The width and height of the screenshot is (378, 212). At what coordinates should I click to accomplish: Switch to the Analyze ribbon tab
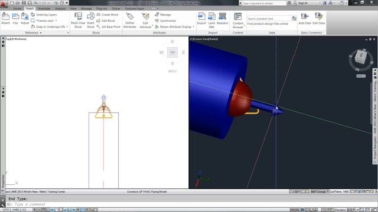(x=60, y=8)
